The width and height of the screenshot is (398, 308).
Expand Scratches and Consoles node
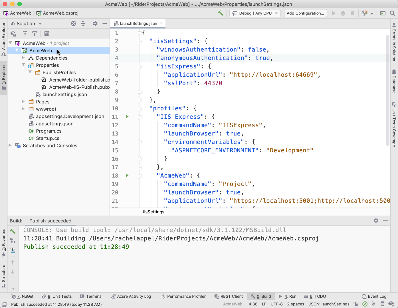(x=10, y=145)
